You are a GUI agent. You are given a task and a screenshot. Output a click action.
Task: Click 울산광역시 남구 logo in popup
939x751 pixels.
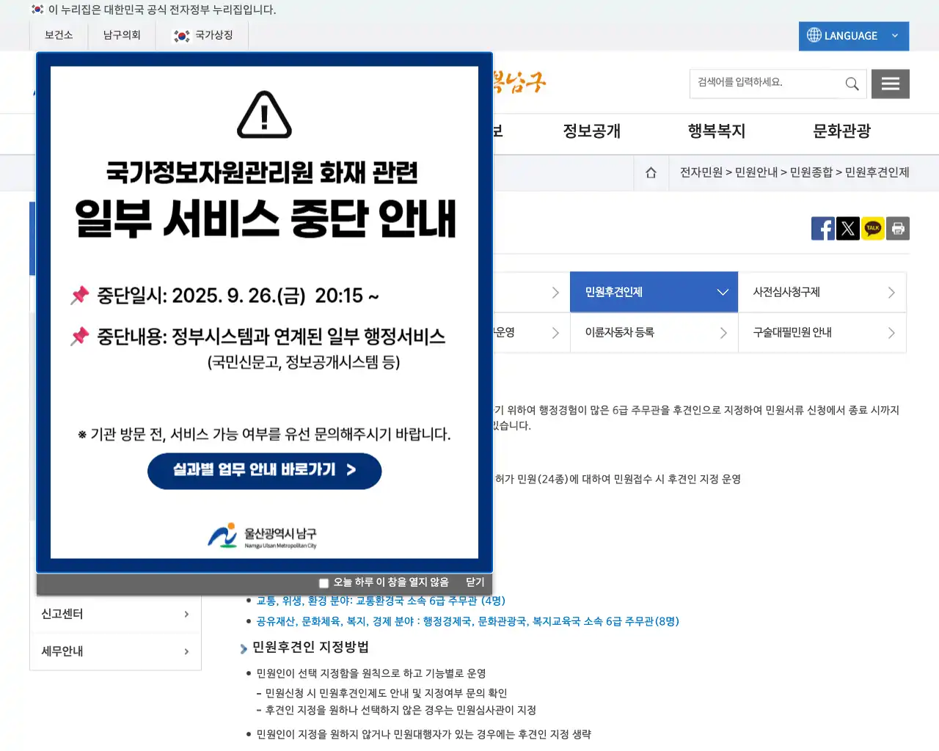262,536
